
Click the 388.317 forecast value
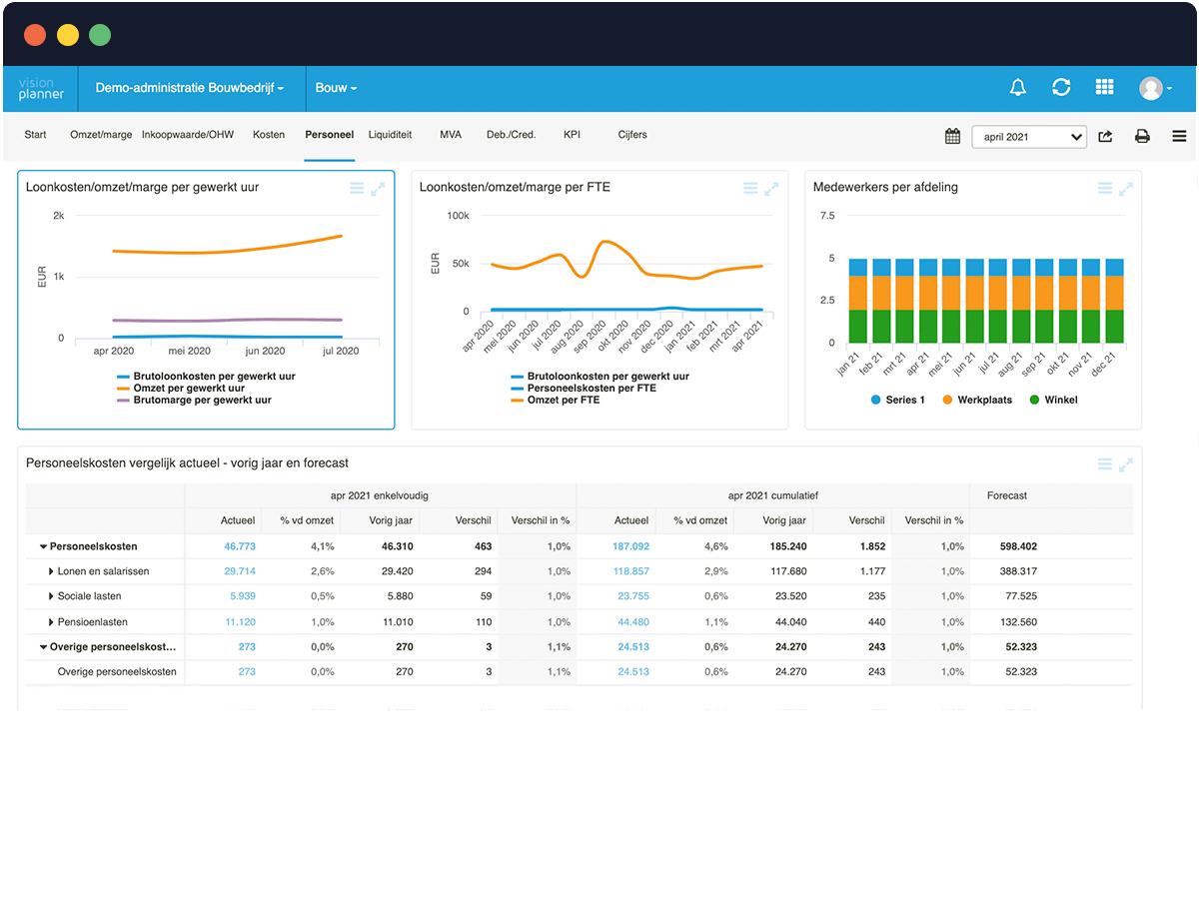pyautogui.click(x=1018, y=571)
